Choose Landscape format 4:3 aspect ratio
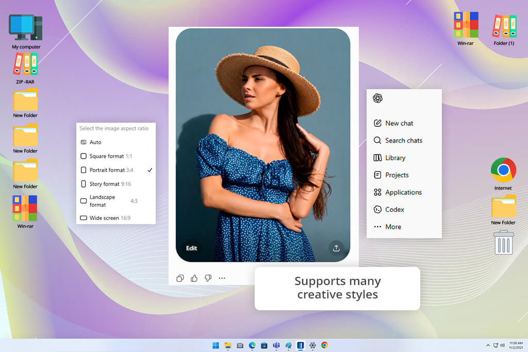Viewport: 528px width, 352px height. [x=116, y=201]
